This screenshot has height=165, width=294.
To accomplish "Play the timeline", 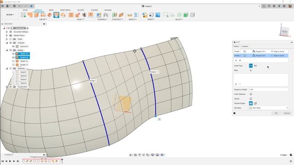I will tap(10, 161).
